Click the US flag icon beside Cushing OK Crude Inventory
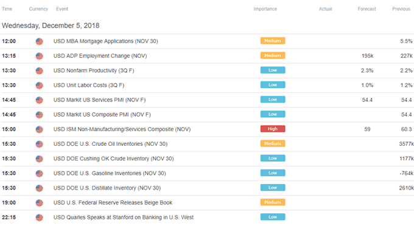This screenshot has width=414, height=226. (40, 159)
